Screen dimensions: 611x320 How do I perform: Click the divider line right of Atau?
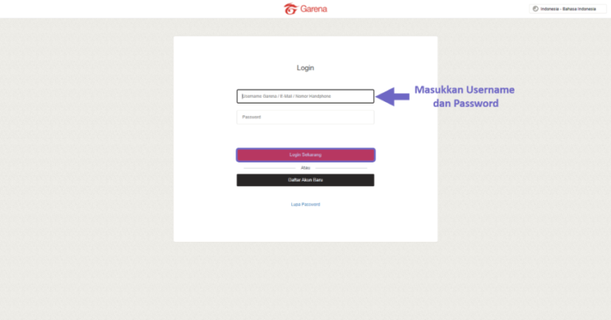[x=341, y=168]
